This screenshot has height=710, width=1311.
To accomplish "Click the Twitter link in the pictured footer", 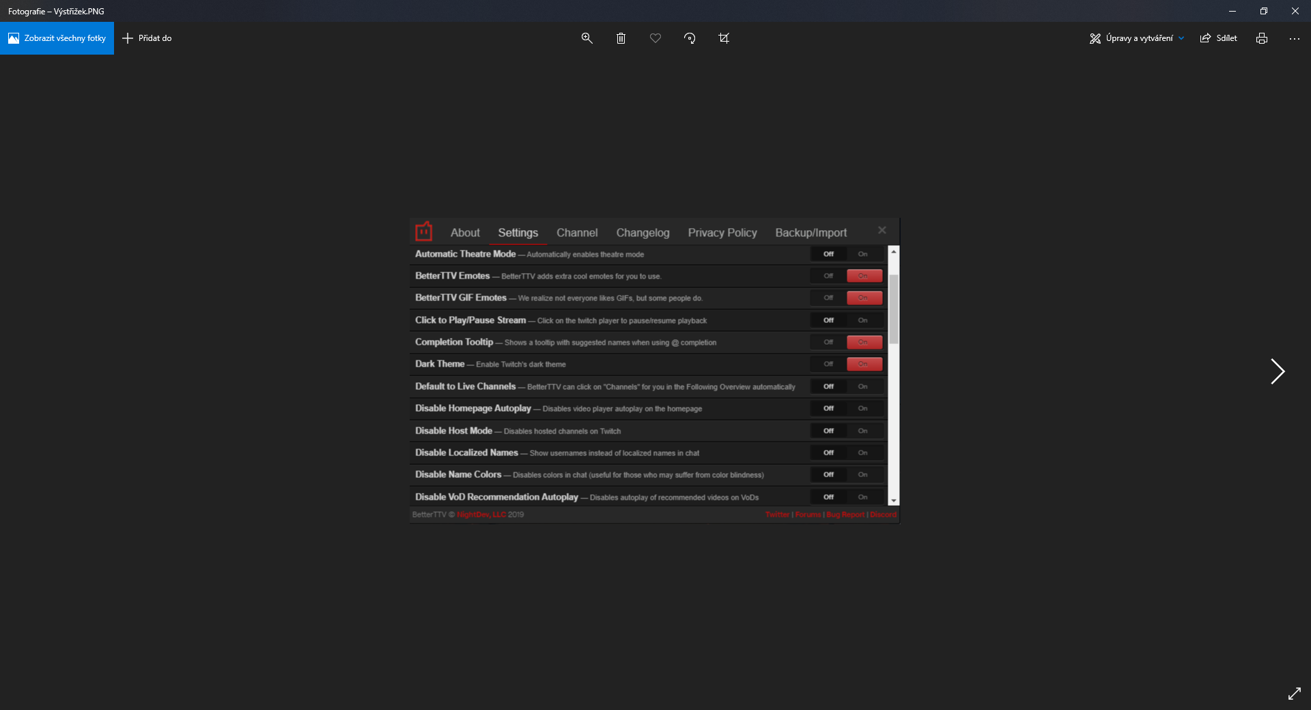I will 777,515.
